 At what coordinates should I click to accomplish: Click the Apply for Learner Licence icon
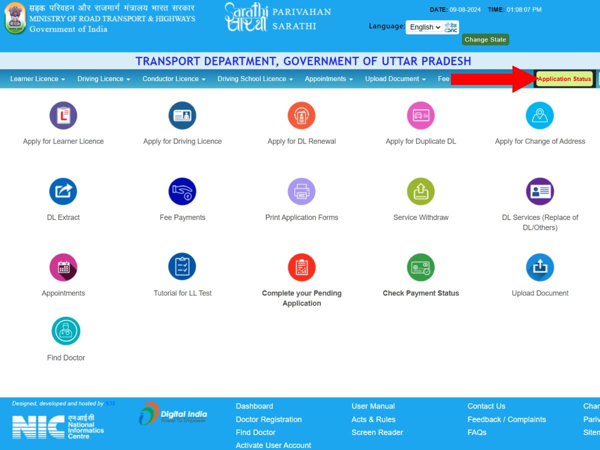63,115
